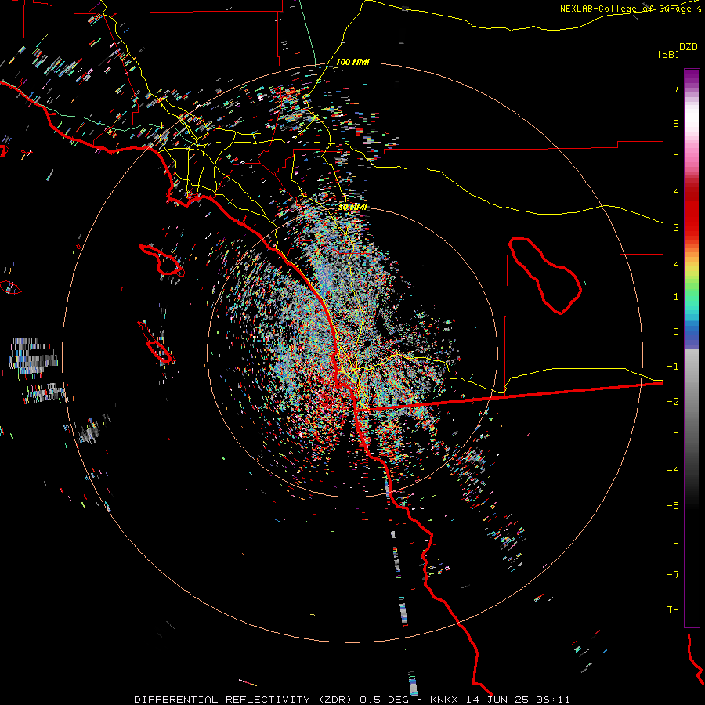Click the "100 NMI" range ring label
Screen dimensions: 705x705
(x=352, y=62)
